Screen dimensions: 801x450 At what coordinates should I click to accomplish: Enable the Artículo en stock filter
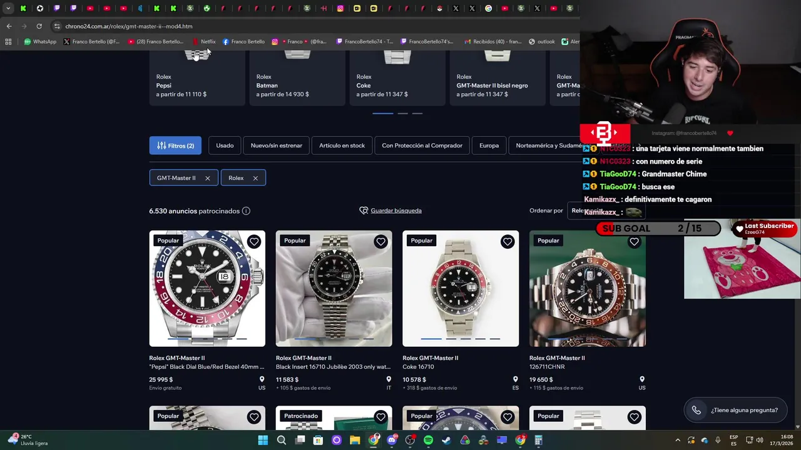342,146
